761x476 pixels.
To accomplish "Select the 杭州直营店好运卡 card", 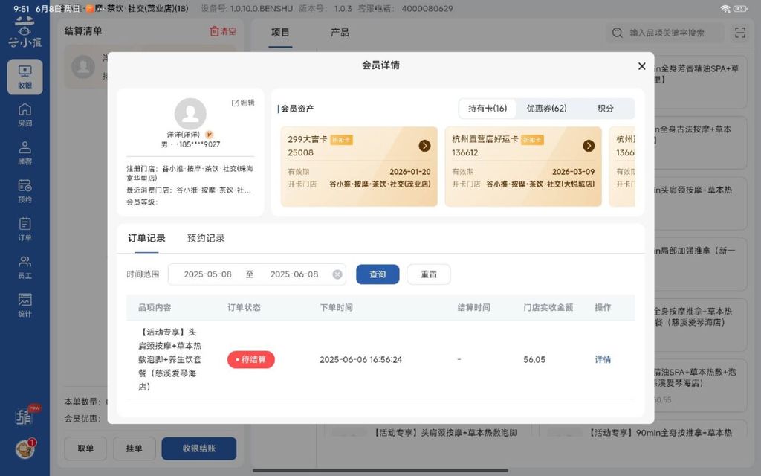I will pos(523,167).
